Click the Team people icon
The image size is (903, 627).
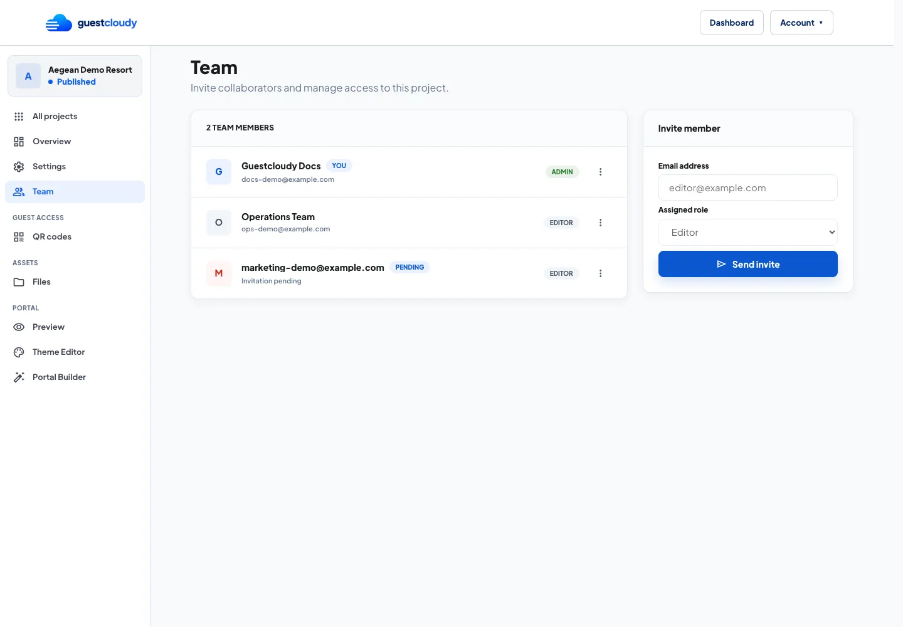(x=19, y=192)
